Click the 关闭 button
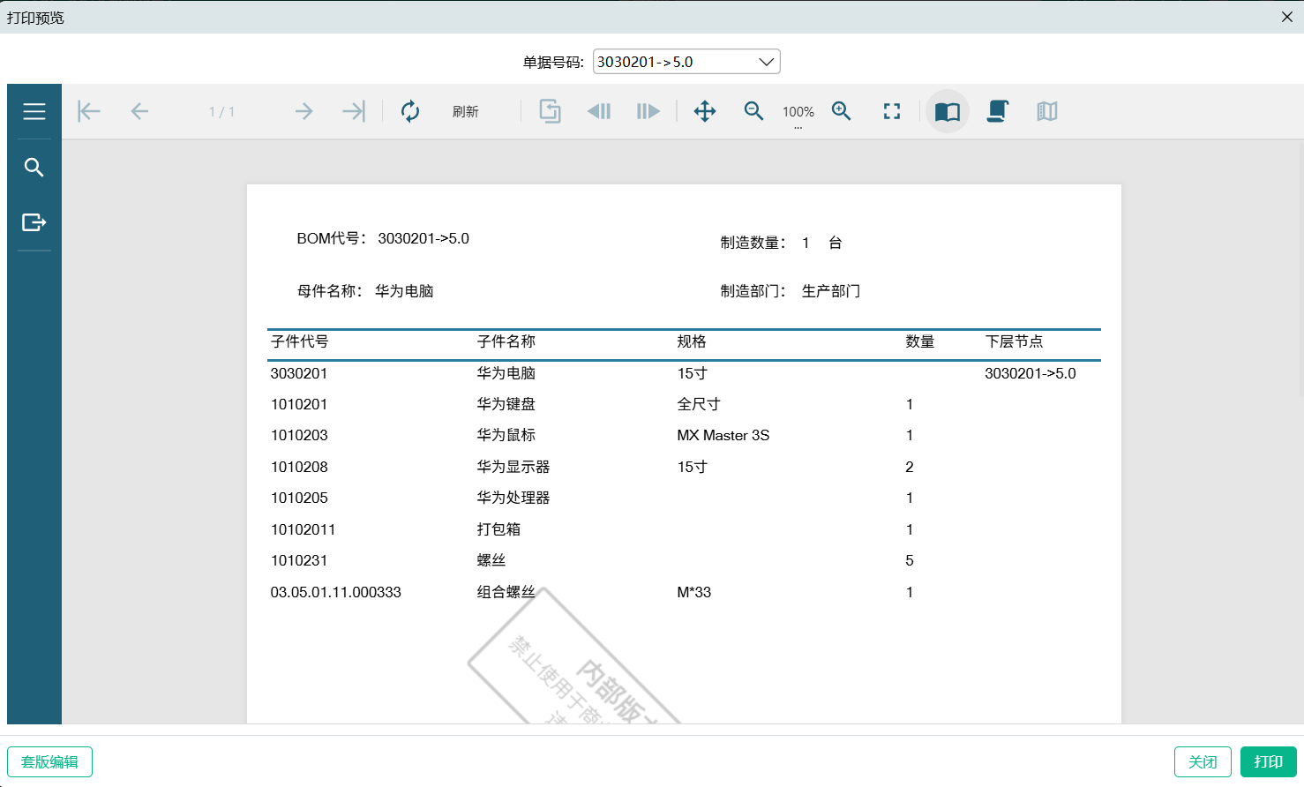 [x=1203, y=761]
